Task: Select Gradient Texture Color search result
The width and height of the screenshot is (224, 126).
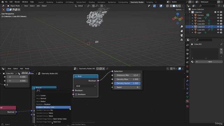Action: [x=53, y=107]
